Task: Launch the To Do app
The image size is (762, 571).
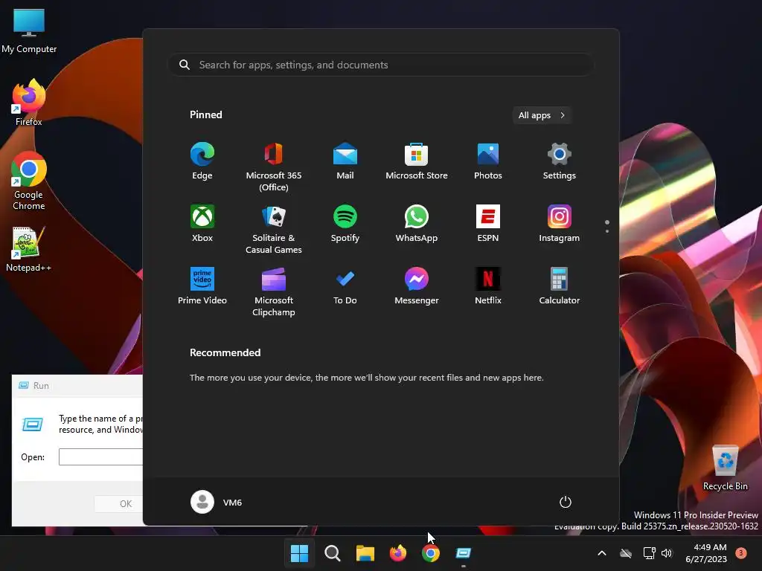Action: click(x=345, y=286)
